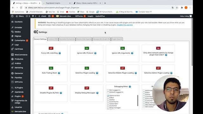Toggle Selective Admin Plugin Loading Off switch

coord(158,68)
